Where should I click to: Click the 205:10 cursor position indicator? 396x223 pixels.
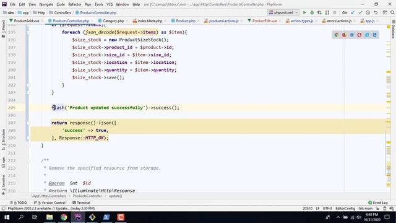pos(308,209)
